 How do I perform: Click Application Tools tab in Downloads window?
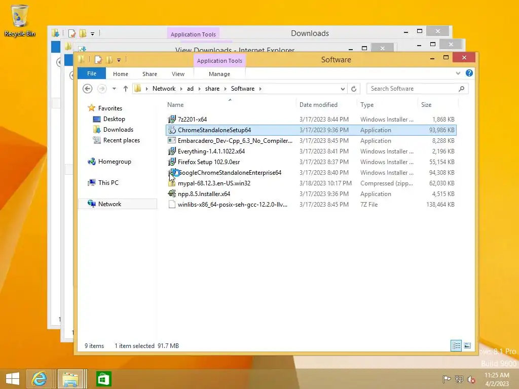point(193,34)
